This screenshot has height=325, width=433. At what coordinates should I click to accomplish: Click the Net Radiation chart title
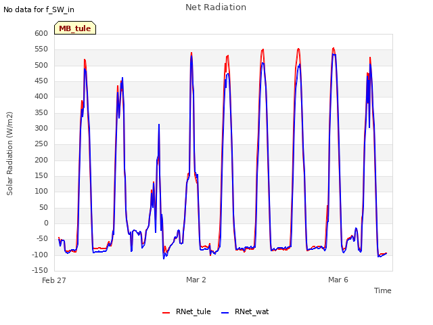(216, 7)
